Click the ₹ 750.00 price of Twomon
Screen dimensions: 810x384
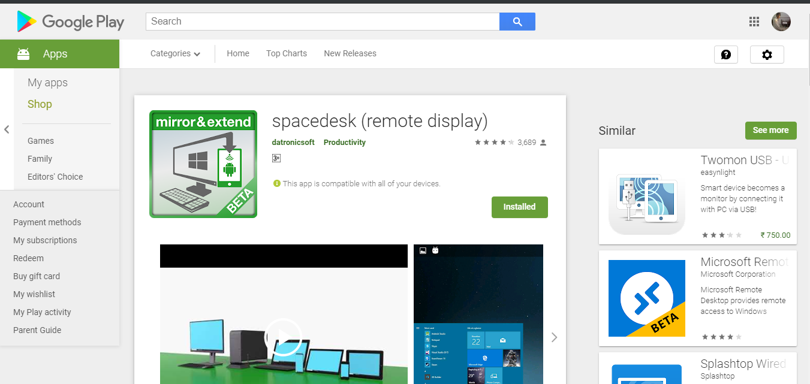pos(775,235)
